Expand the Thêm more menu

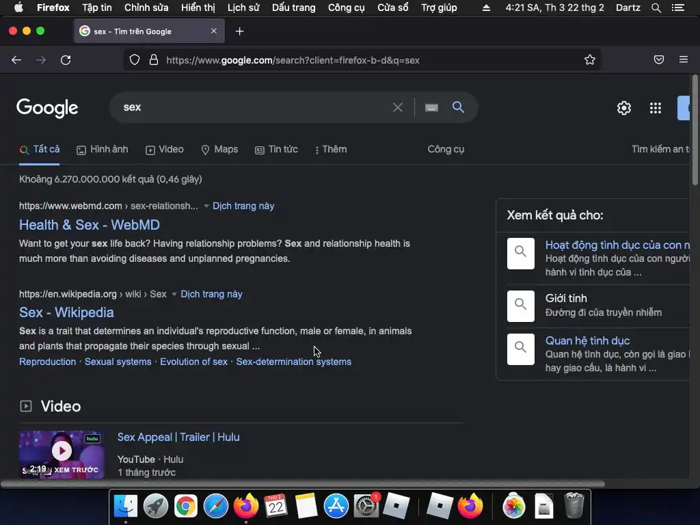331,150
